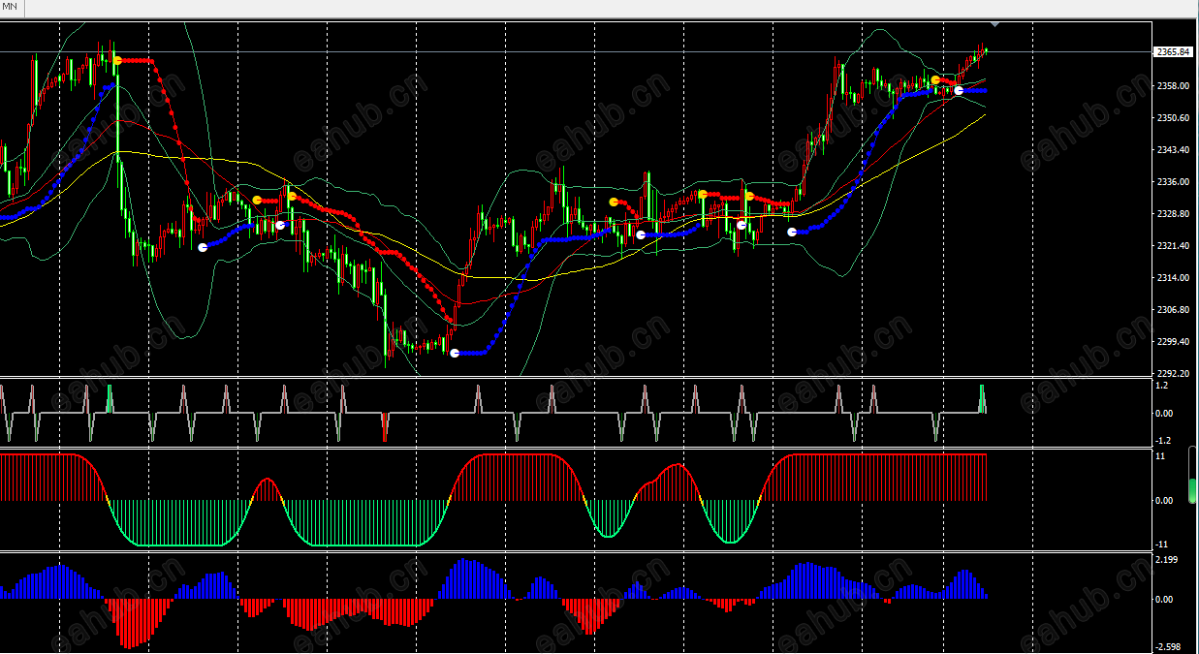The image size is (1199, 654).
Task: Click the 1.2 indicator scale value
Action: [1162, 386]
